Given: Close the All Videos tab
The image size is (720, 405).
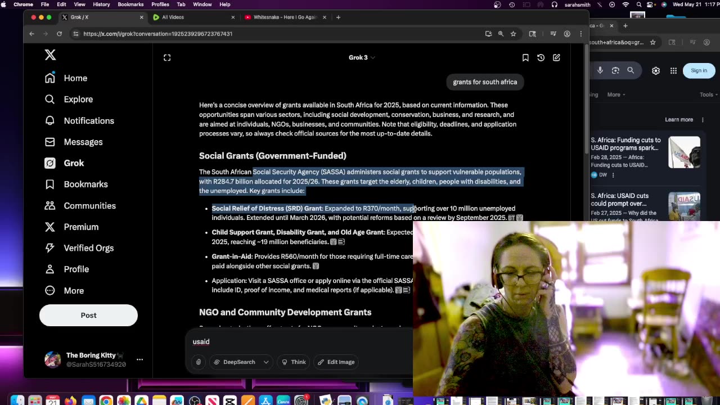Looking at the screenshot, I should [x=233, y=17].
